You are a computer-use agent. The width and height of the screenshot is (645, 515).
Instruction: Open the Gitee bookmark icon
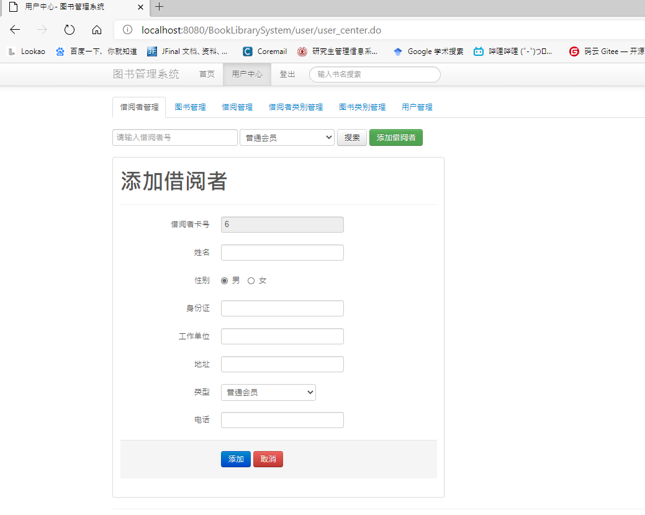574,52
